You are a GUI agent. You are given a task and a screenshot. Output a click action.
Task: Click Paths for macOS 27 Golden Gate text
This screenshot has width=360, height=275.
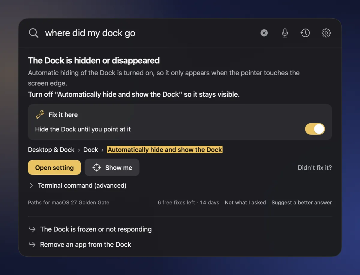point(68,203)
